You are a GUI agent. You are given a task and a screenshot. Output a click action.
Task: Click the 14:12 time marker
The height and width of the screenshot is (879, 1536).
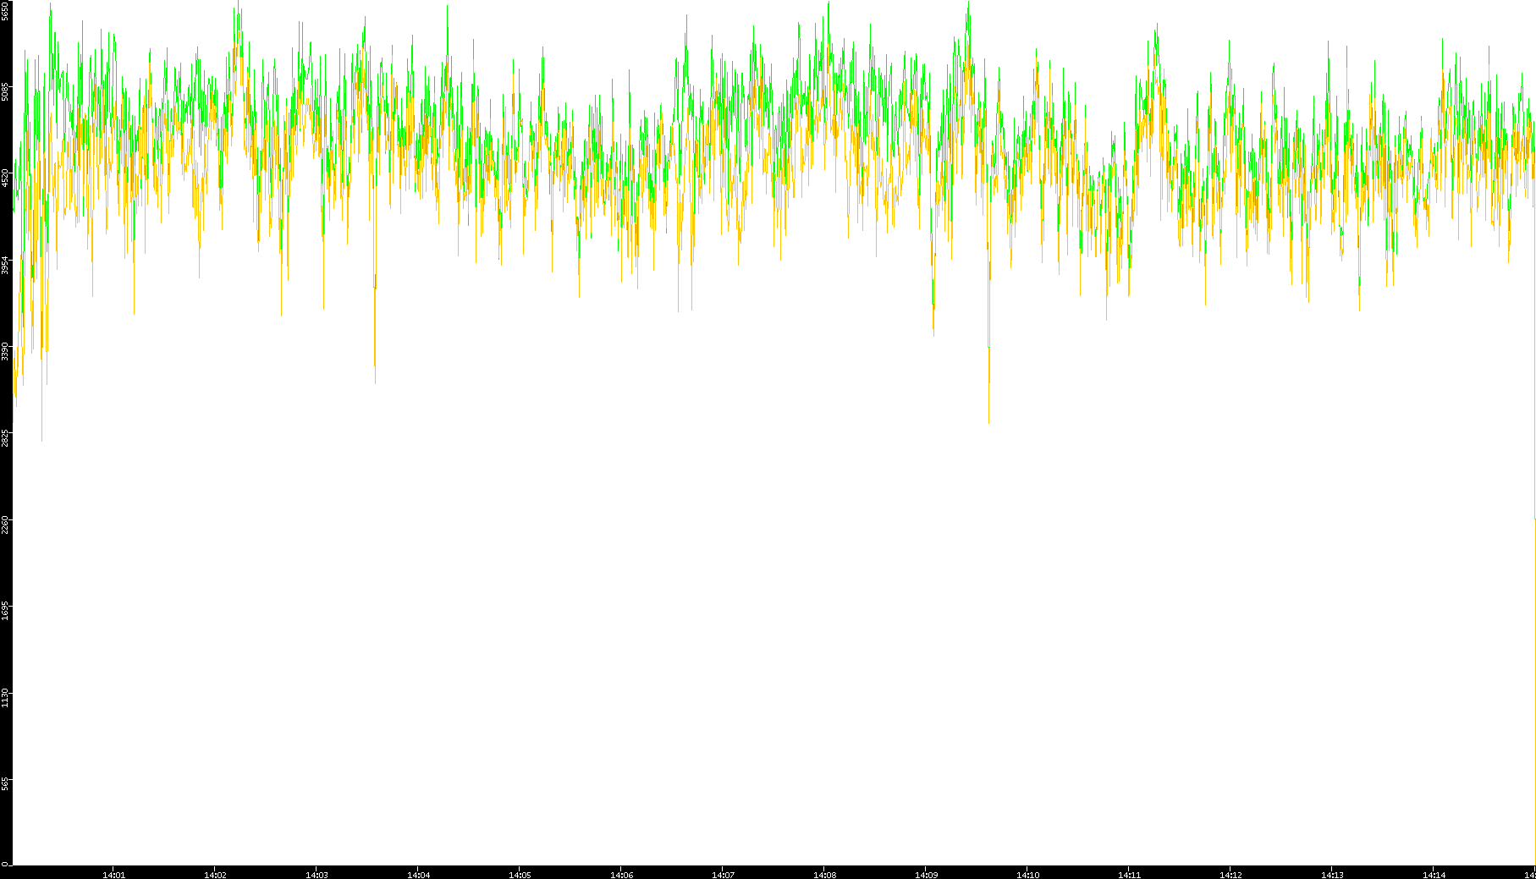point(1230,875)
